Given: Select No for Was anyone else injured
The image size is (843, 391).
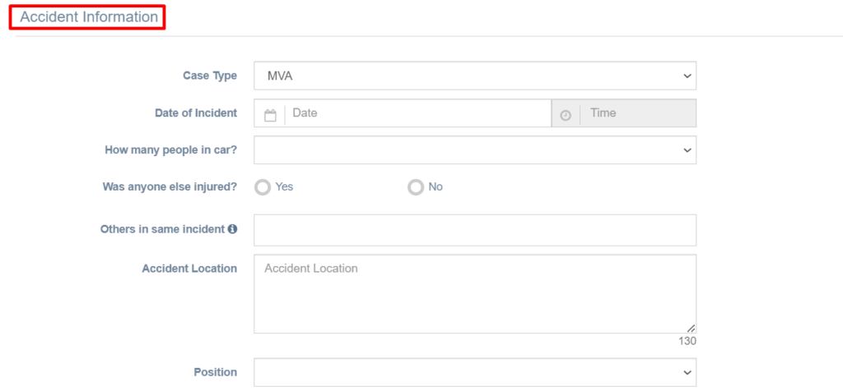Looking at the screenshot, I should pos(416,187).
